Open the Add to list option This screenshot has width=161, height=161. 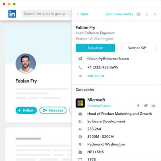[96, 76]
